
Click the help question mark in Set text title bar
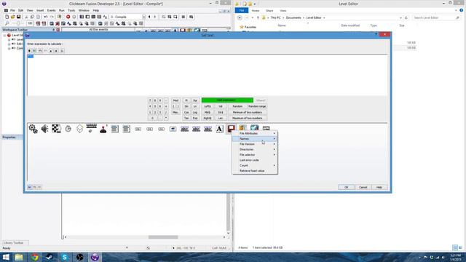pos(376,34)
